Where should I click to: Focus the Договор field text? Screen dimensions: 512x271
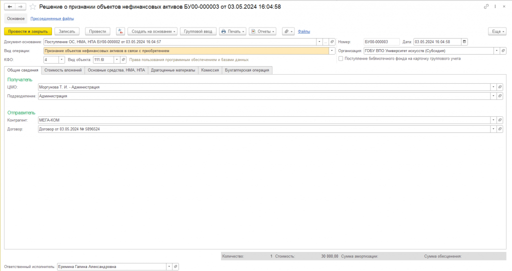pyautogui.click(x=264, y=129)
